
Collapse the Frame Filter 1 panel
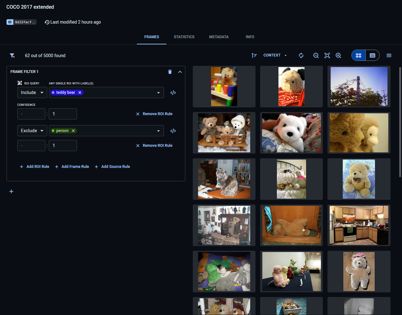click(180, 72)
